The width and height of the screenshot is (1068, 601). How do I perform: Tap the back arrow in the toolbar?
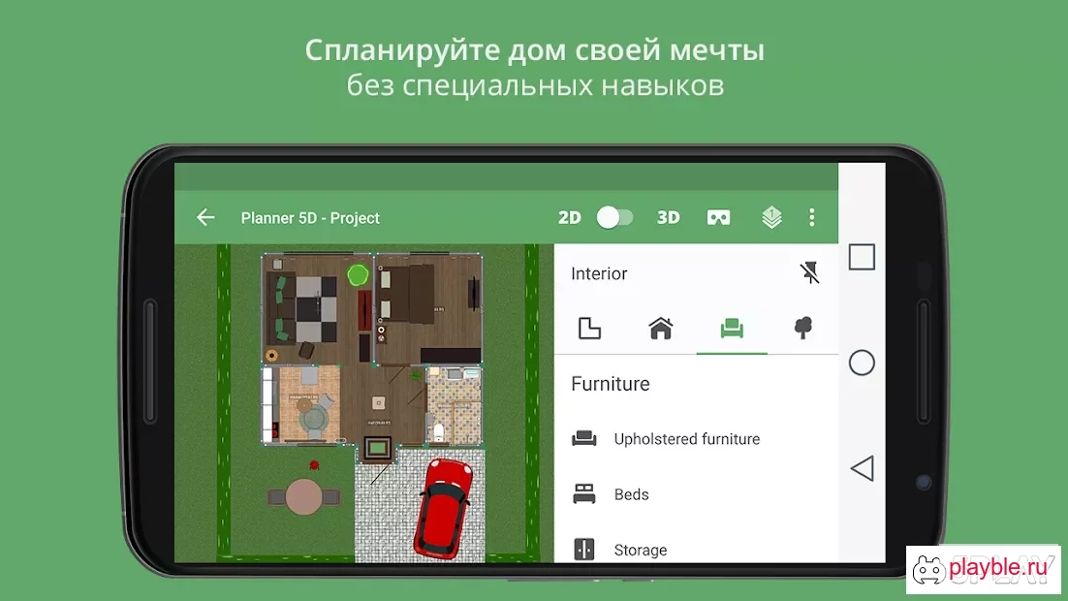point(205,217)
